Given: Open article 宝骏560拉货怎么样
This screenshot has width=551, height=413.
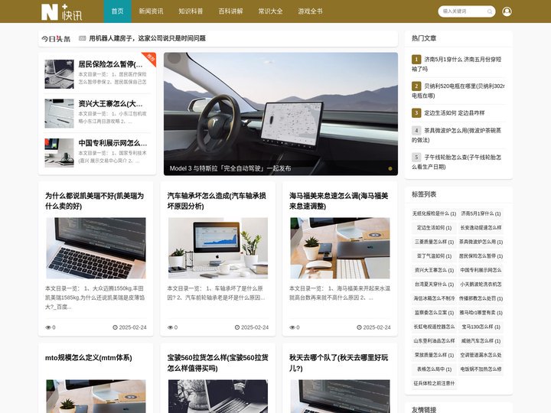Looking at the screenshot, I should coord(218,363).
